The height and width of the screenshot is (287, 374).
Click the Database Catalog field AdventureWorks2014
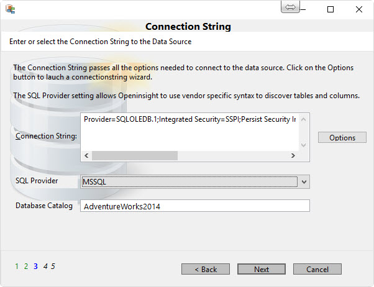tap(195, 206)
